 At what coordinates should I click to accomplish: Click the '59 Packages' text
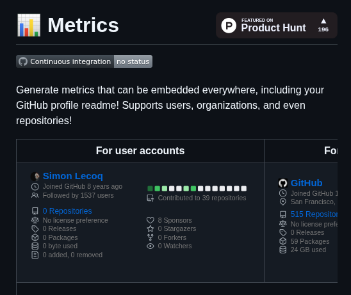coord(310,241)
